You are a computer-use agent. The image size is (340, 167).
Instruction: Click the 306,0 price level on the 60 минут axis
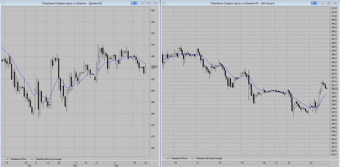334,47
